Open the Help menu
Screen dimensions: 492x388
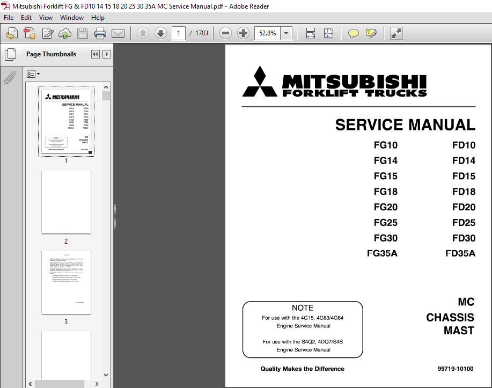coord(98,18)
